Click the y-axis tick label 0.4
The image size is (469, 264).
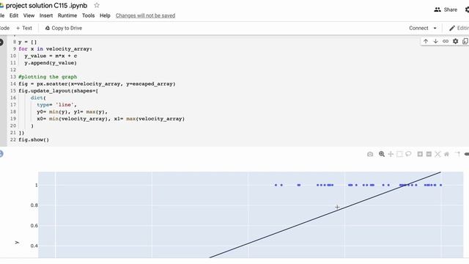[34, 246]
